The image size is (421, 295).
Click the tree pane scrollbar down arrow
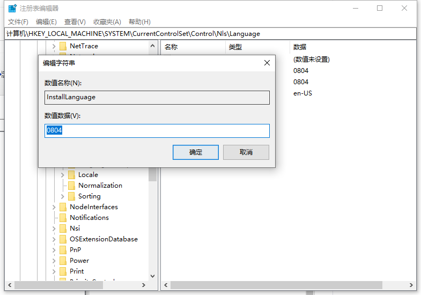pos(153,276)
